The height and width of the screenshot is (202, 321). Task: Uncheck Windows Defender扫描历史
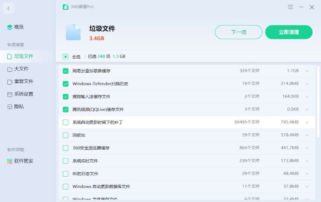click(x=65, y=84)
